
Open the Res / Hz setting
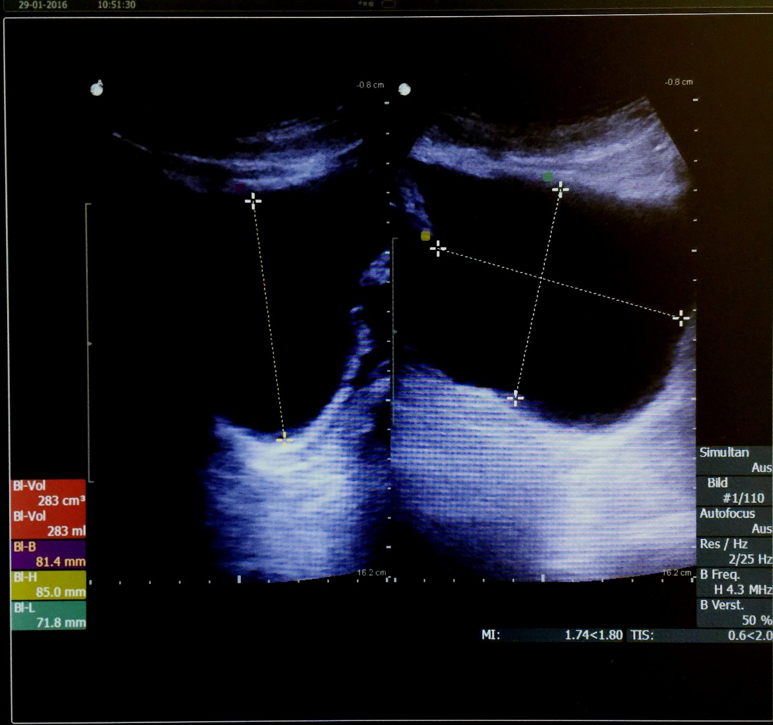pyautogui.click(x=734, y=551)
